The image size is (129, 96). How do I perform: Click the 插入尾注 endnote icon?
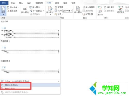tap(31, 7)
